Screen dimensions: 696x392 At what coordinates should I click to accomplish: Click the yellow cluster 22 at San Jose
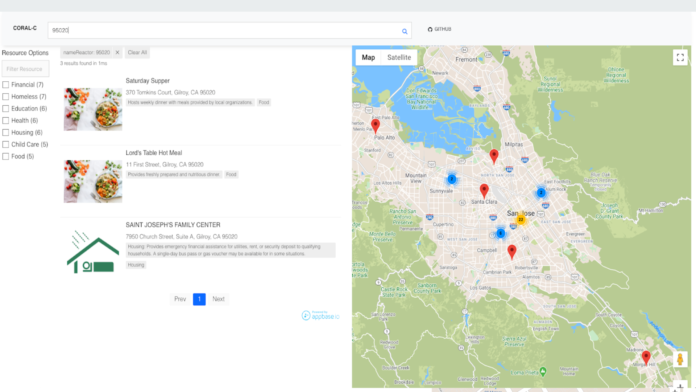[521, 219]
